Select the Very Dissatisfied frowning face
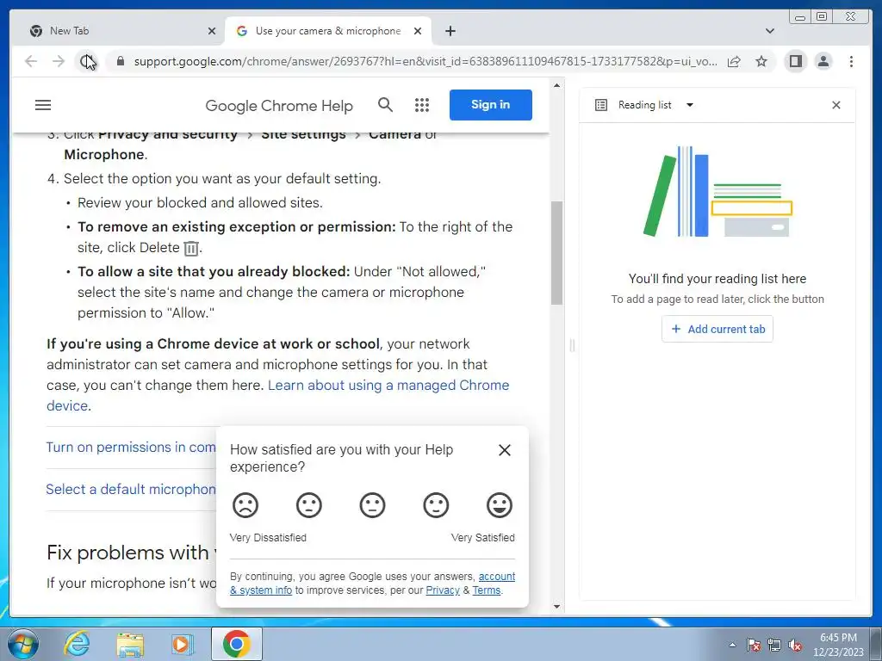Screen dimensions: 882x661 coord(245,504)
